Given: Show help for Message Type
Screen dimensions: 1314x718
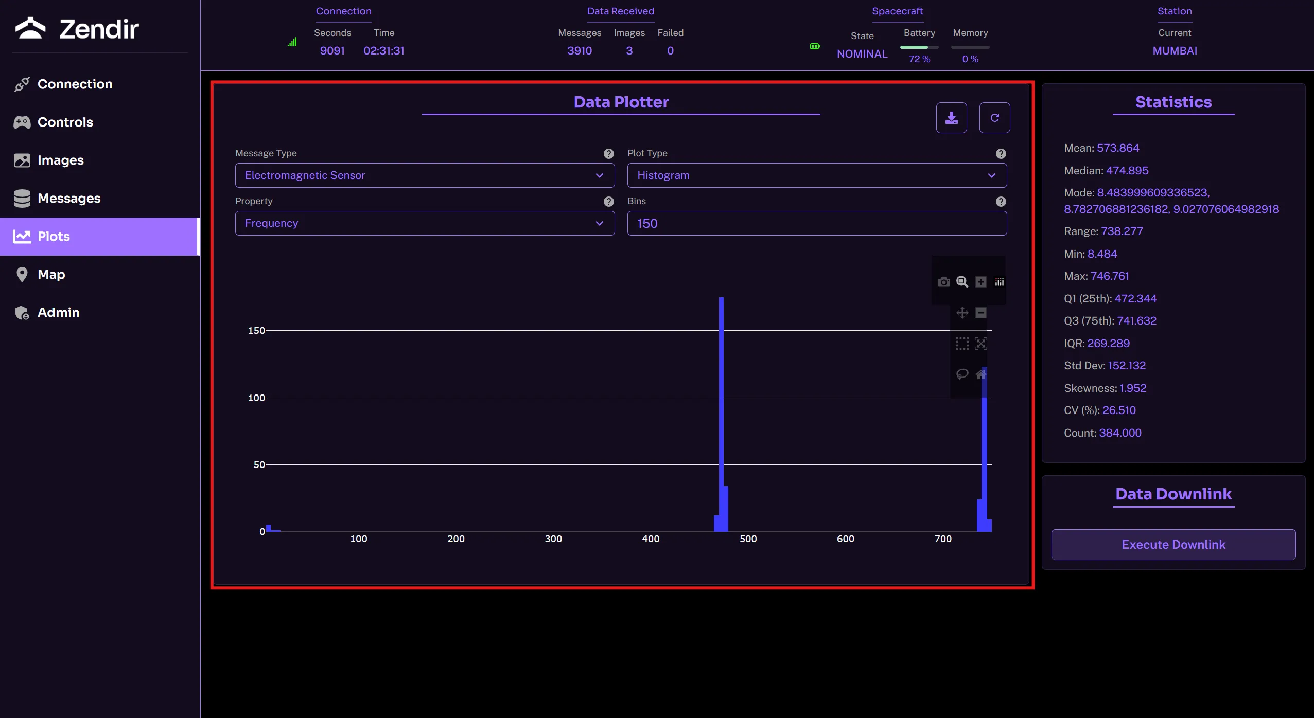Looking at the screenshot, I should (x=608, y=154).
